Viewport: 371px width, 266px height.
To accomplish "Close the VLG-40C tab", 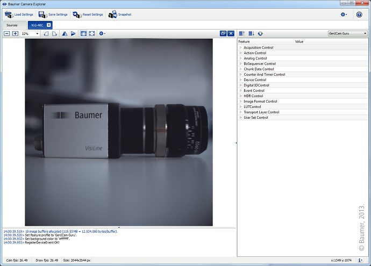I will pos(48,25).
